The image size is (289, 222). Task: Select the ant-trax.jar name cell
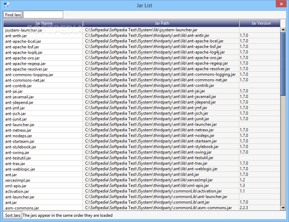coord(43,163)
